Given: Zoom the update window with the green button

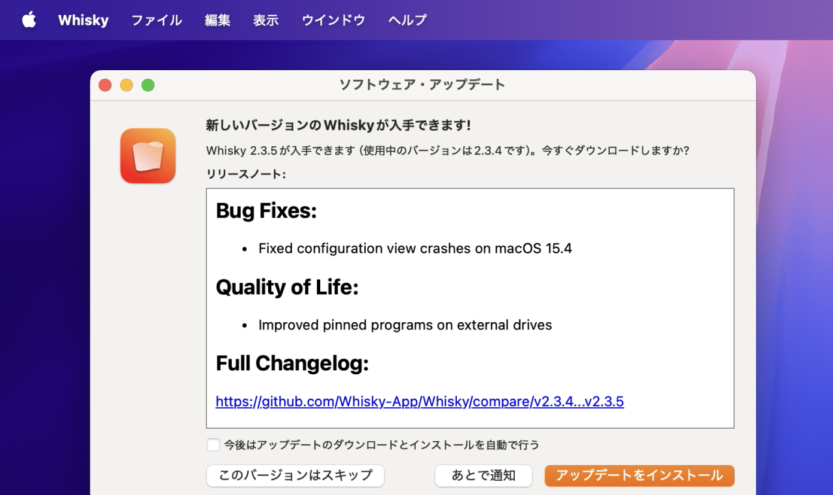Looking at the screenshot, I should pos(148,85).
